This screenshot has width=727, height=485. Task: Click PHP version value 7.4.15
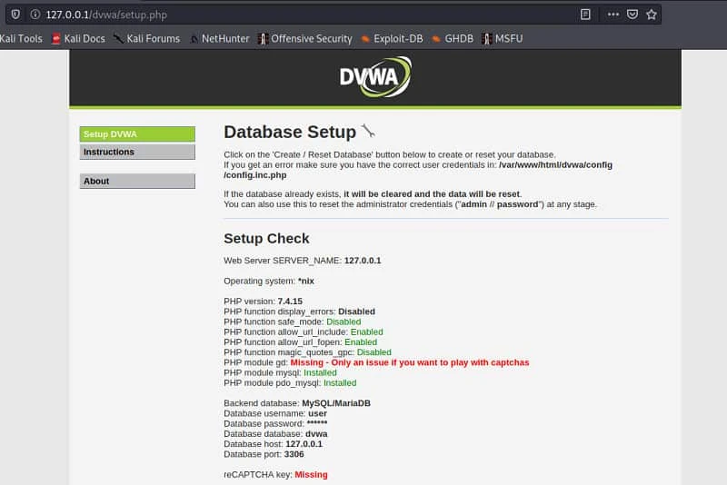point(290,302)
